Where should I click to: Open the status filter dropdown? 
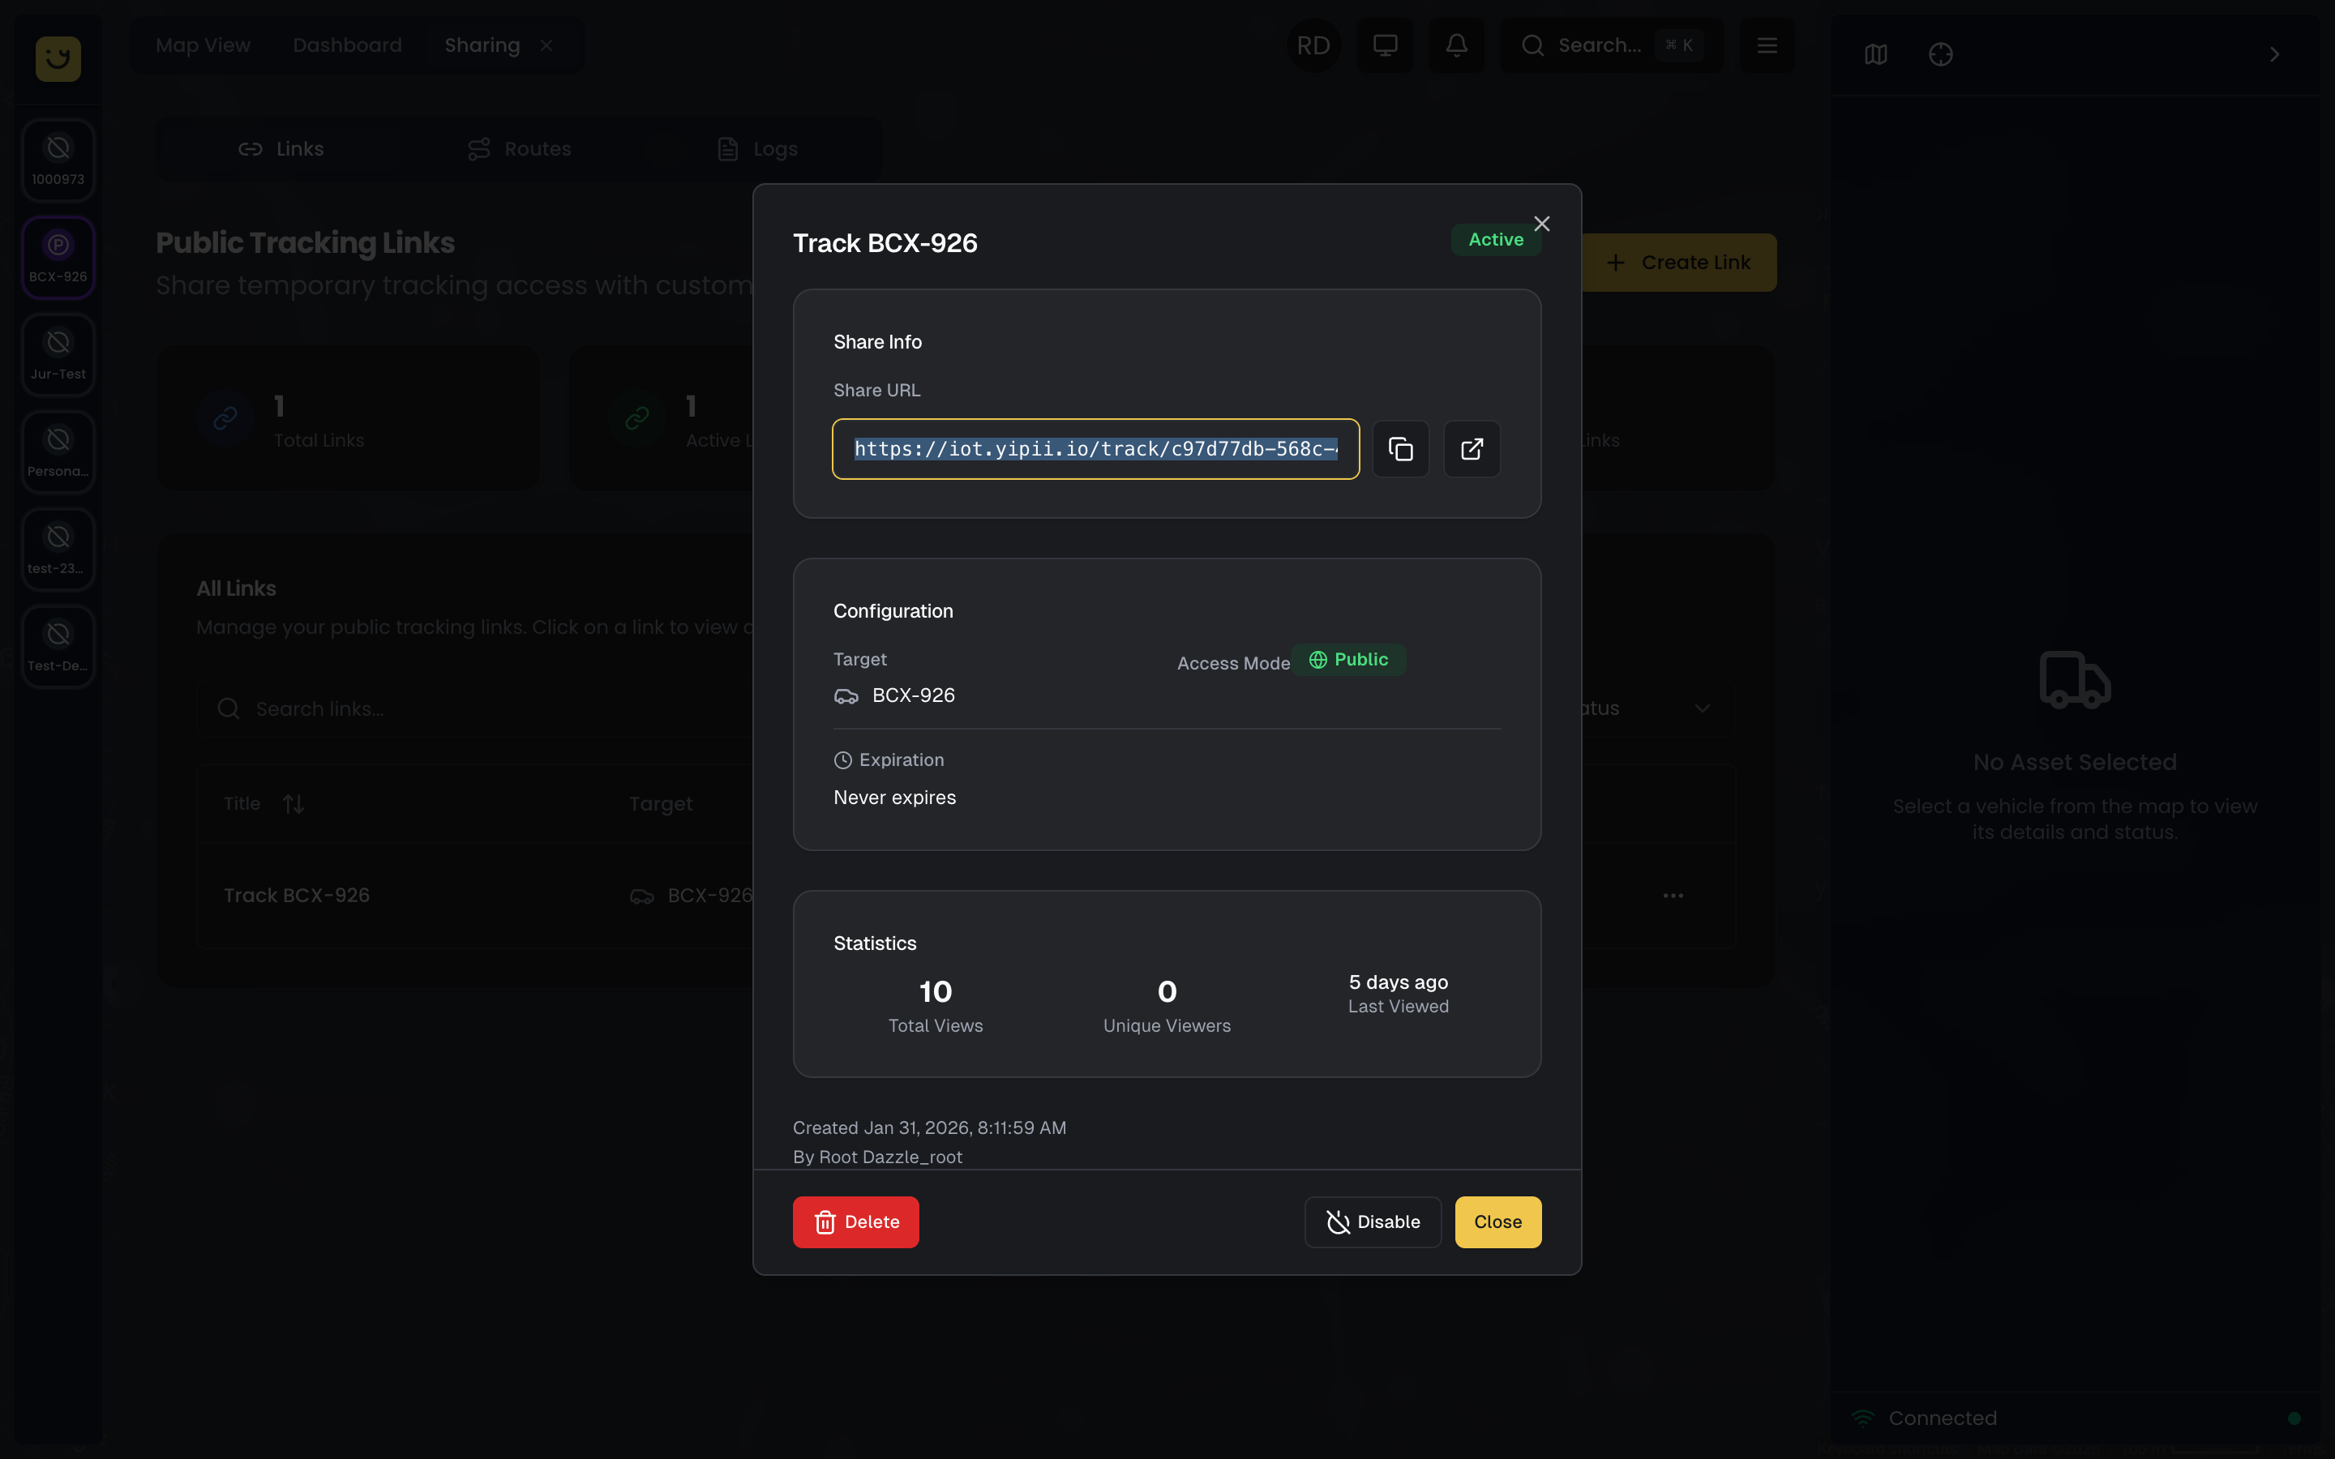tap(1658, 708)
